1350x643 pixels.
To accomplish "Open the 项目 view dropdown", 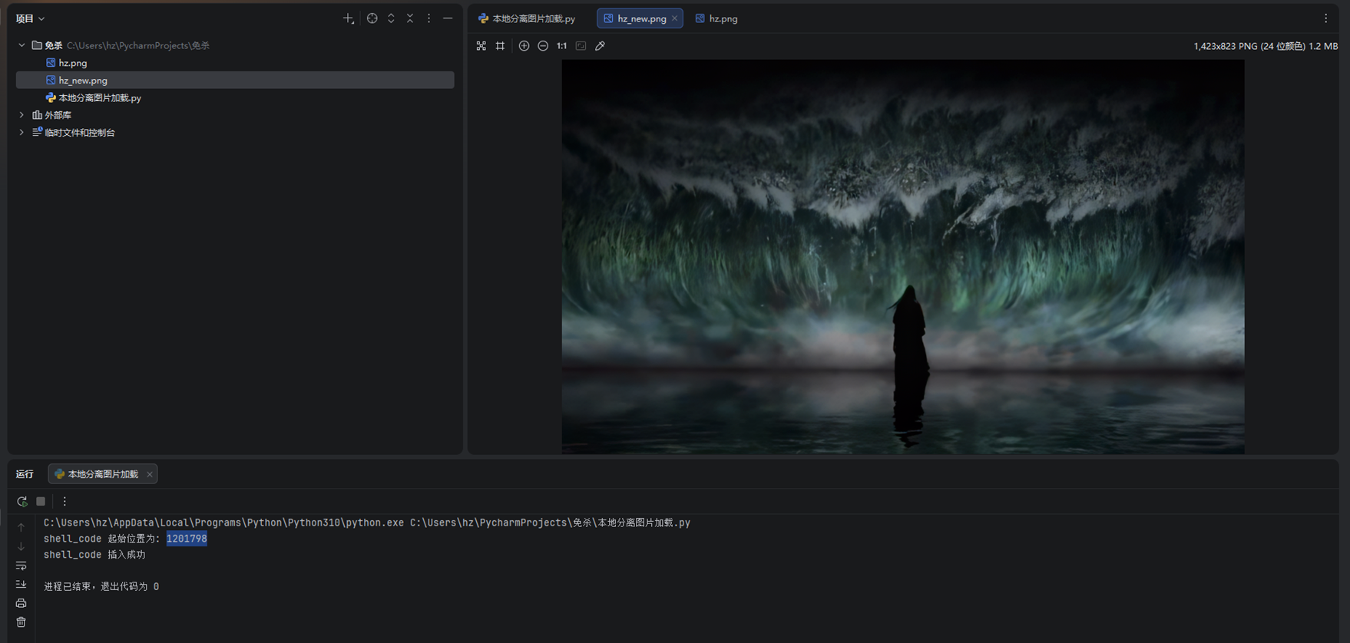I will 31,18.
